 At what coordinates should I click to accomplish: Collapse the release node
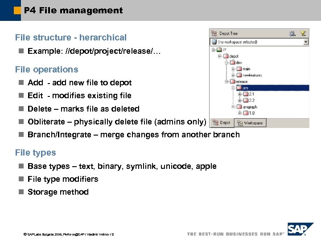click(226, 82)
